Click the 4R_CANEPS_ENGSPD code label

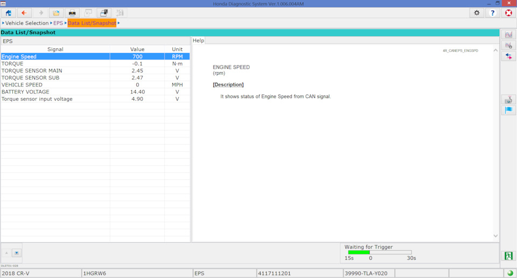click(460, 50)
